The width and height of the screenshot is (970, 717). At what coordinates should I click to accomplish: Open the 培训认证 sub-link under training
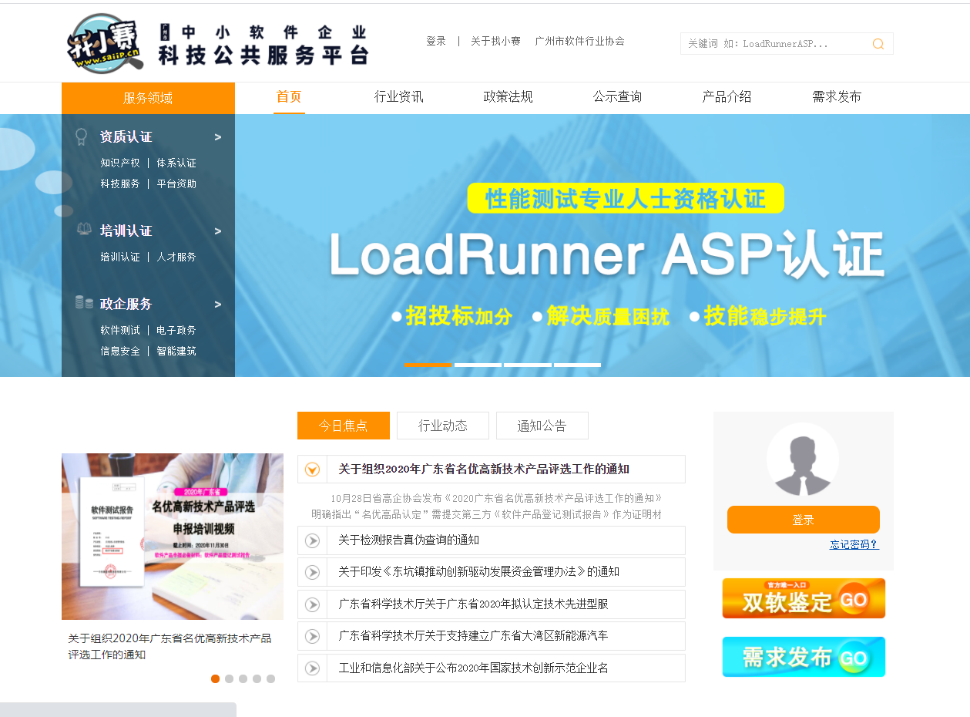[x=120, y=258]
